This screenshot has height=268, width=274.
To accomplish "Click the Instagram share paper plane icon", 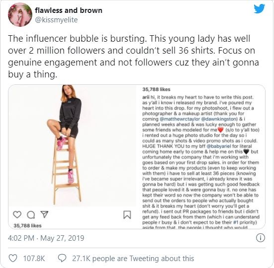I will click(44, 214).
